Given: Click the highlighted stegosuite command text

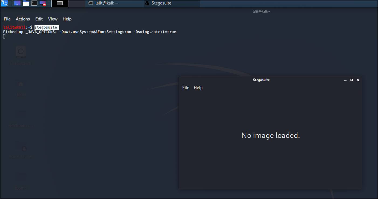Looking at the screenshot, I should pos(47,27).
